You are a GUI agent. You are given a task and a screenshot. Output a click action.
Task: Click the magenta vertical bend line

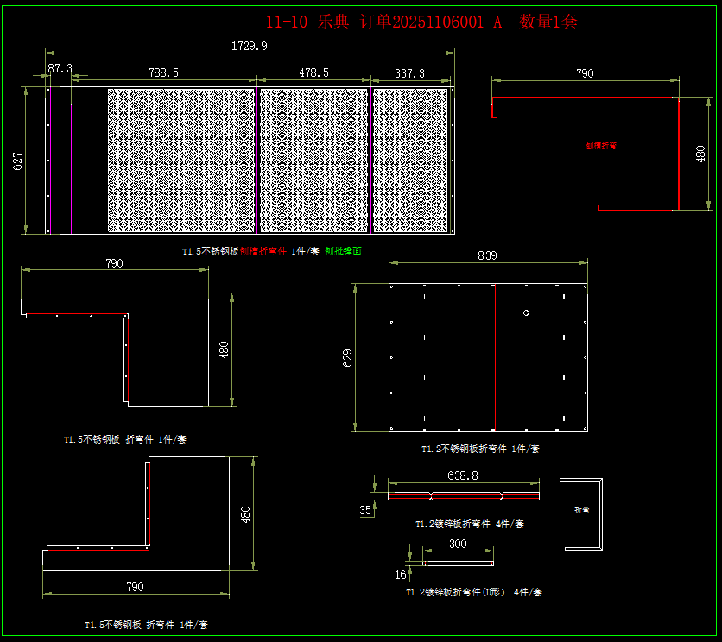click(x=50, y=160)
